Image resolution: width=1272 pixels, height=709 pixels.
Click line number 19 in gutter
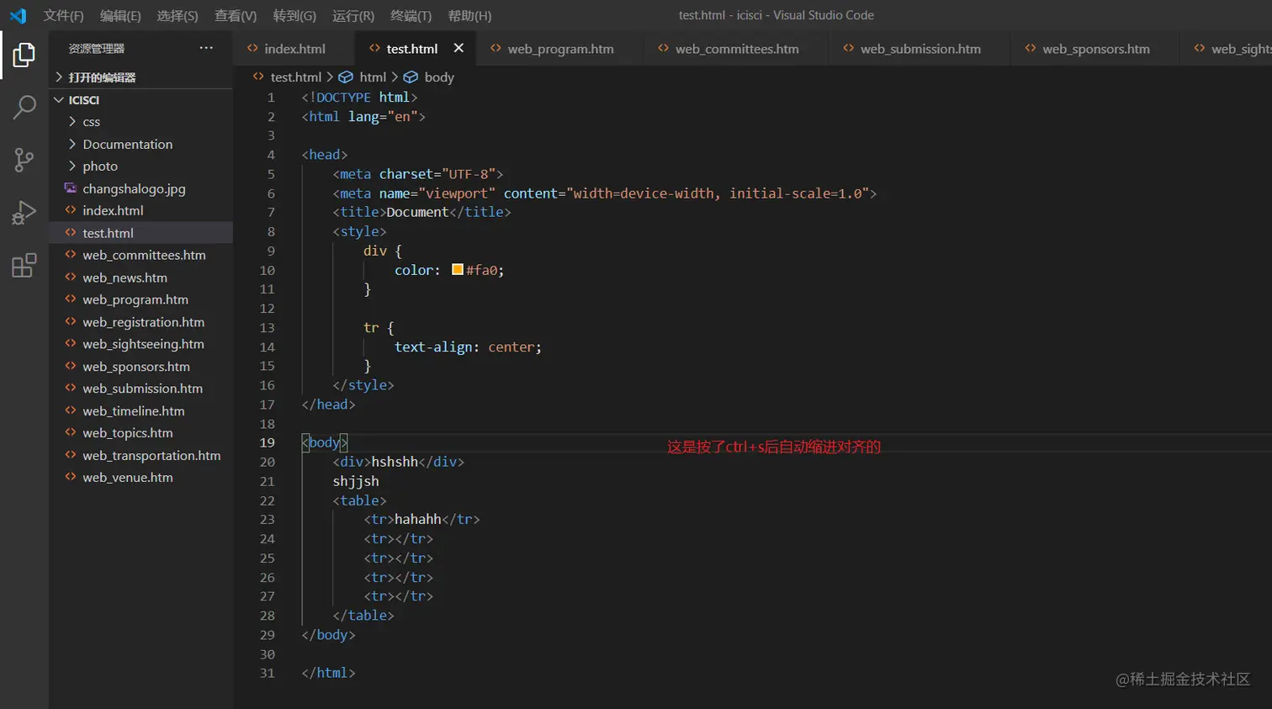(x=267, y=442)
